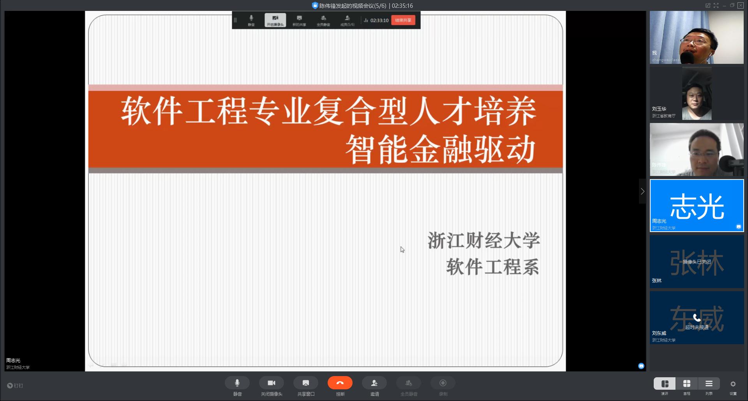Hang up call with red 挂断 button
The height and width of the screenshot is (401, 748).
click(x=340, y=383)
